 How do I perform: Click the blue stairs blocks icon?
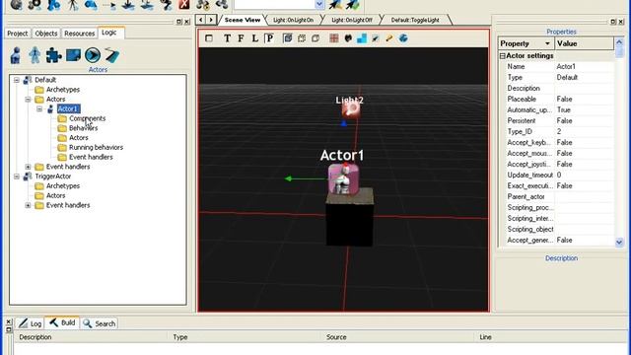[x=362, y=38]
